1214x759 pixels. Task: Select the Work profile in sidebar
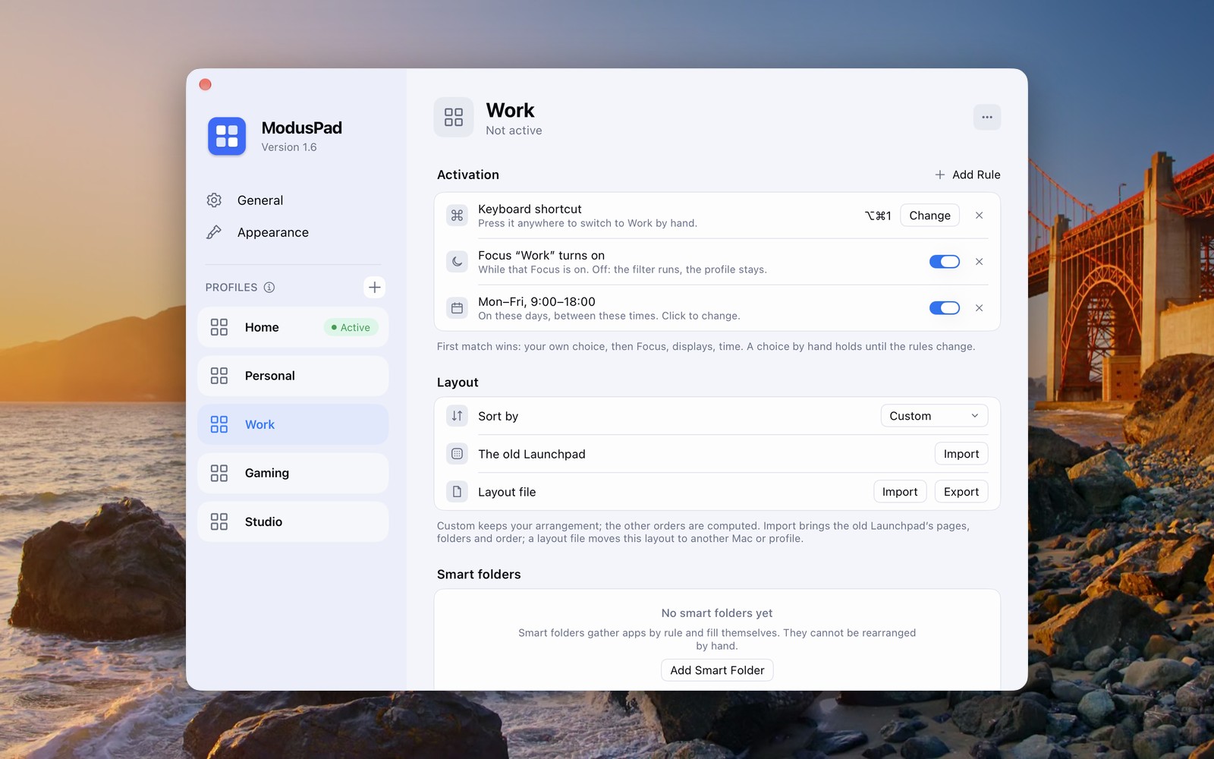(x=293, y=424)
